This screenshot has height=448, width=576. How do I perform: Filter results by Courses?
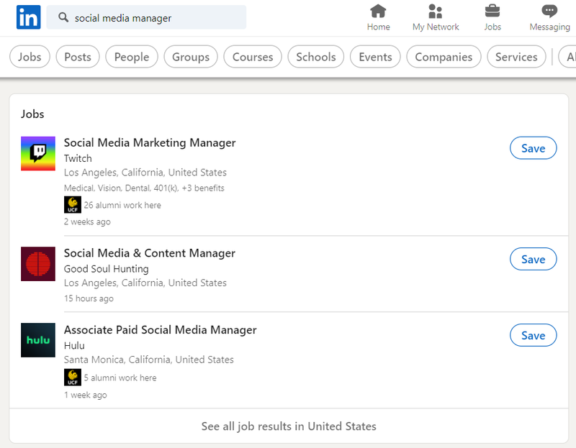253,57
